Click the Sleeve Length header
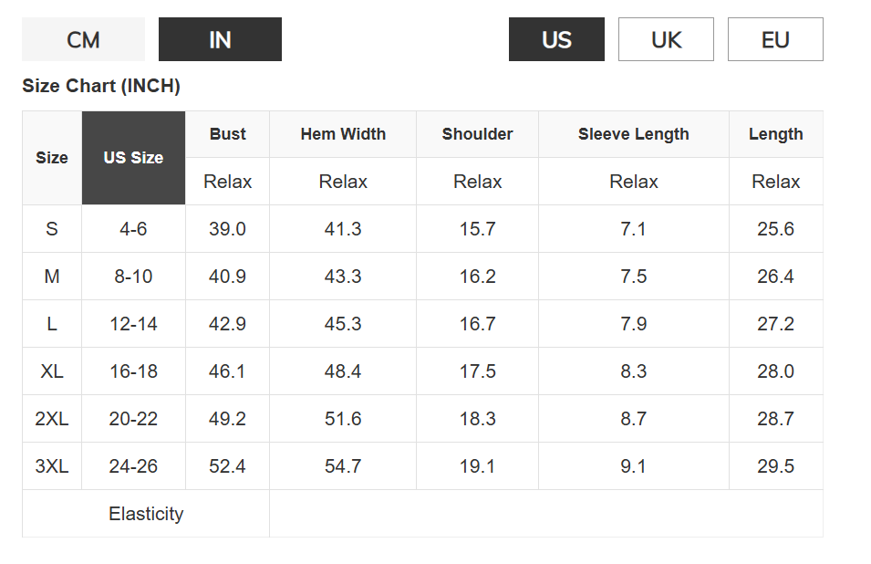Image resolution: width=871 pixels, height=564 pixels. point(633,134)
